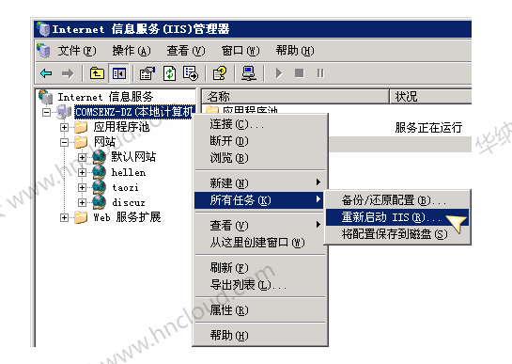Click the 状况 column header
The height and width of the screenshot is (364, 512).
tap(430, 97)
